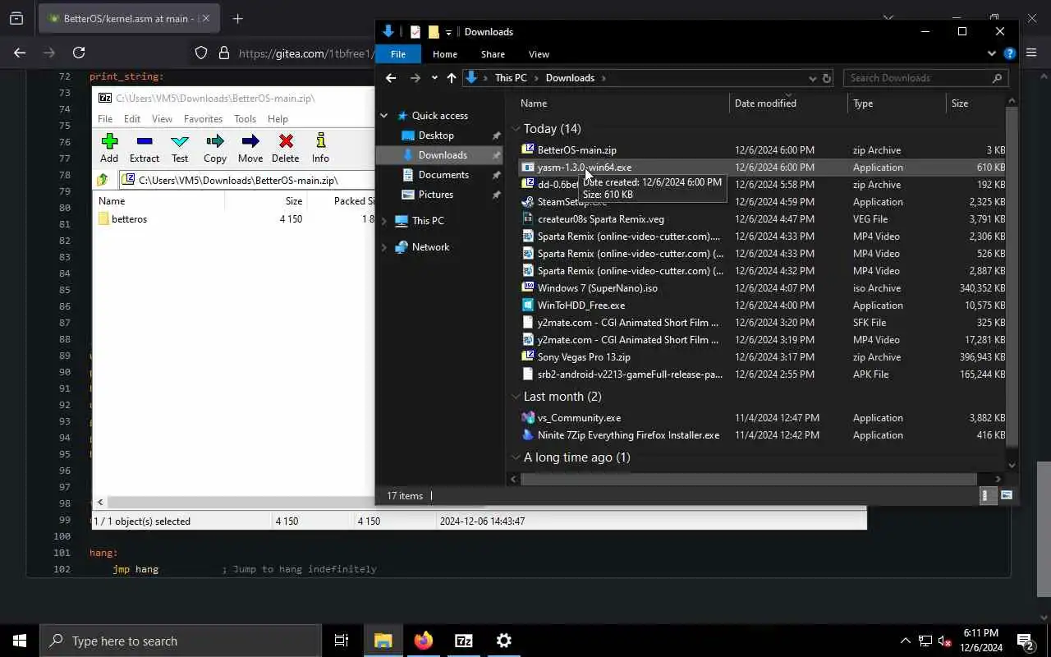Open the View tab in Explorer ribbon

tap(539, 54)
